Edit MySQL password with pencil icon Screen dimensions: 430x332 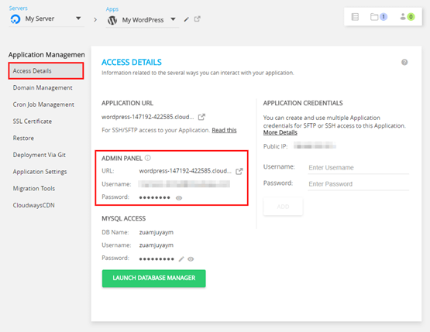181,258
